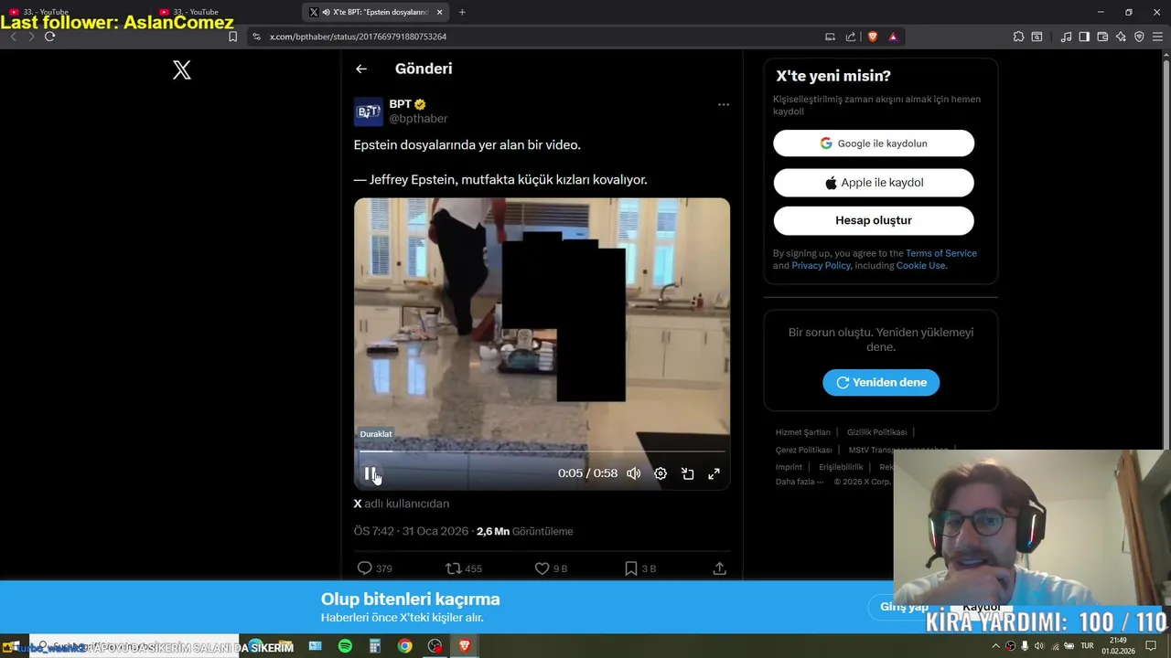Open a new browser tab
Screen dimensions: 1171x658
tap(462, 12)
